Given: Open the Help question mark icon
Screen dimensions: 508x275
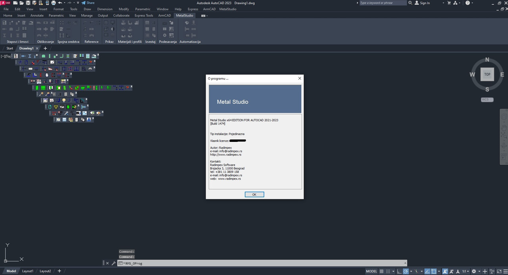Looking at the screenshot, I should (x=467, y=3).
